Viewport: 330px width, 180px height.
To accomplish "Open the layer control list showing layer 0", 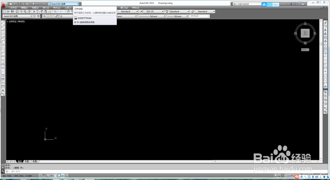I will pos(60,16).
